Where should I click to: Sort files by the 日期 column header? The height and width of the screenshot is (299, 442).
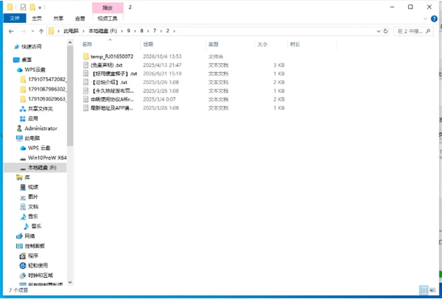[x=174, y=45]
